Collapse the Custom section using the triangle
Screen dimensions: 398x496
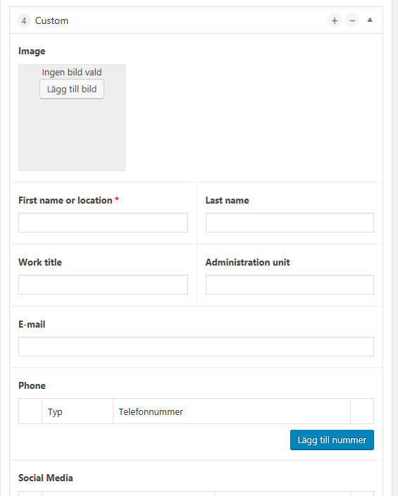pos(370,20)
